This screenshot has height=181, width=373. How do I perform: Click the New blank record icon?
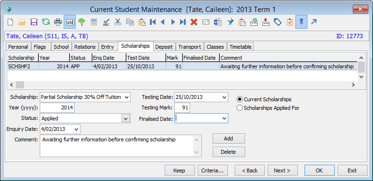click(x=10, y=22)
